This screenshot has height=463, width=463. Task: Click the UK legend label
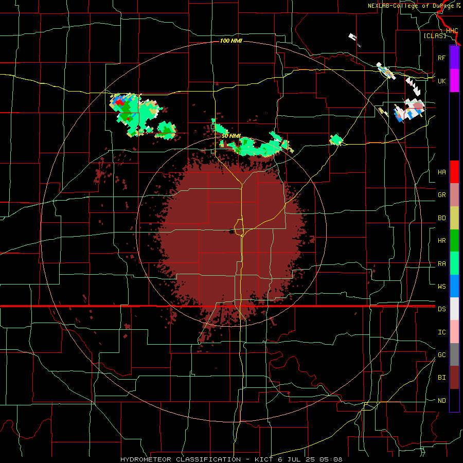tap(441, 81)
